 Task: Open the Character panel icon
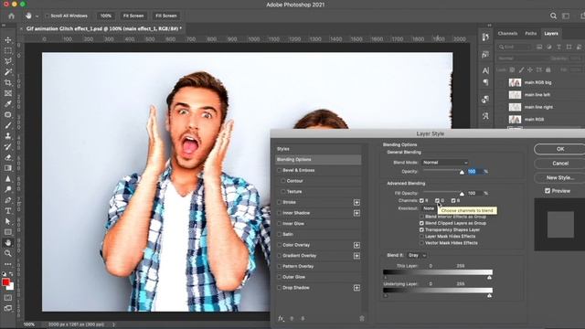[x=485, y=70]
